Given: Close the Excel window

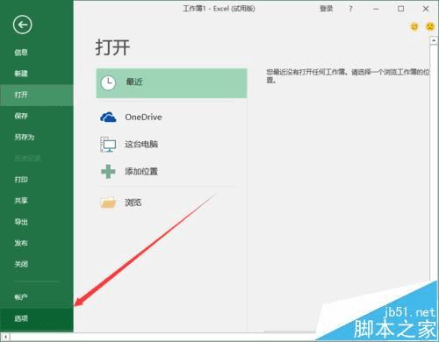Looking at the screenshot, I should pos(426,9).
